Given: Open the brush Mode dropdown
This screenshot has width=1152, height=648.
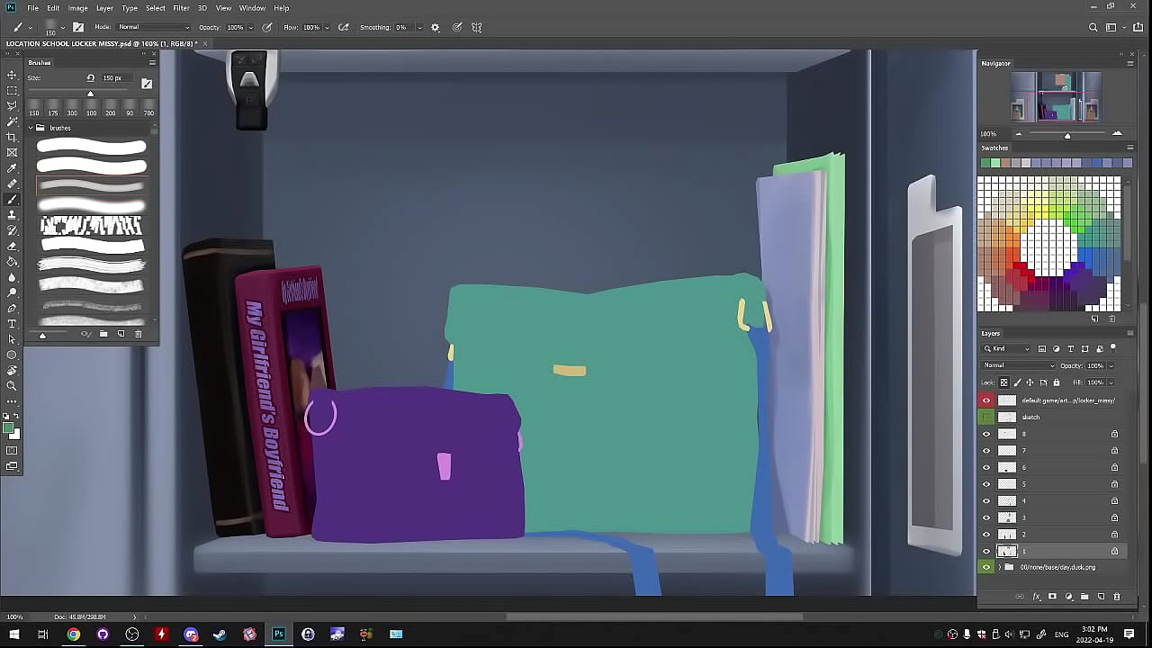Looking at the screenshot, I should (153, 28).
